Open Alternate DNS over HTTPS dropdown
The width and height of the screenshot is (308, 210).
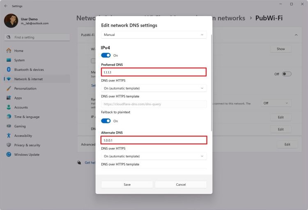154,156
